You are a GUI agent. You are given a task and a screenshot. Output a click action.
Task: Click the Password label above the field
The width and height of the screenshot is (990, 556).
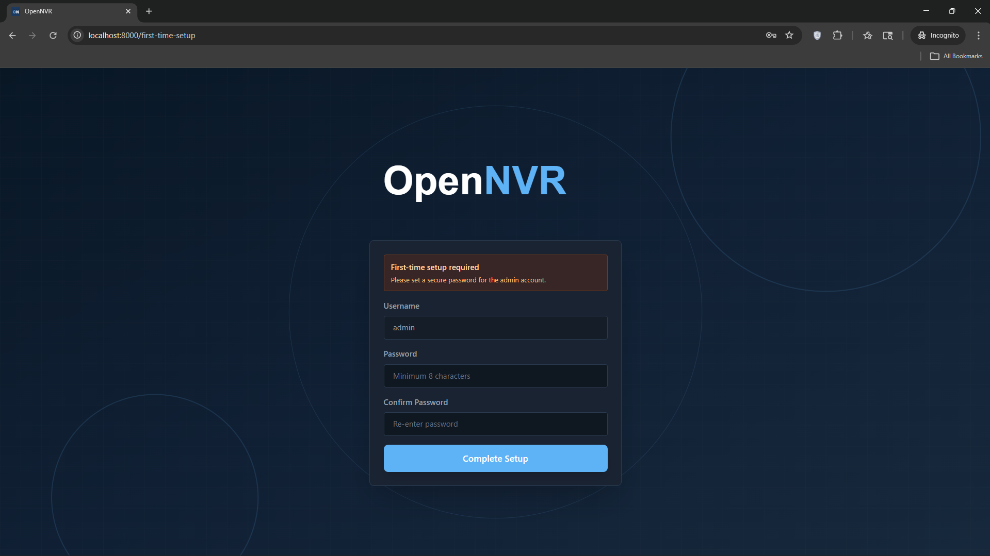(400, 354)
